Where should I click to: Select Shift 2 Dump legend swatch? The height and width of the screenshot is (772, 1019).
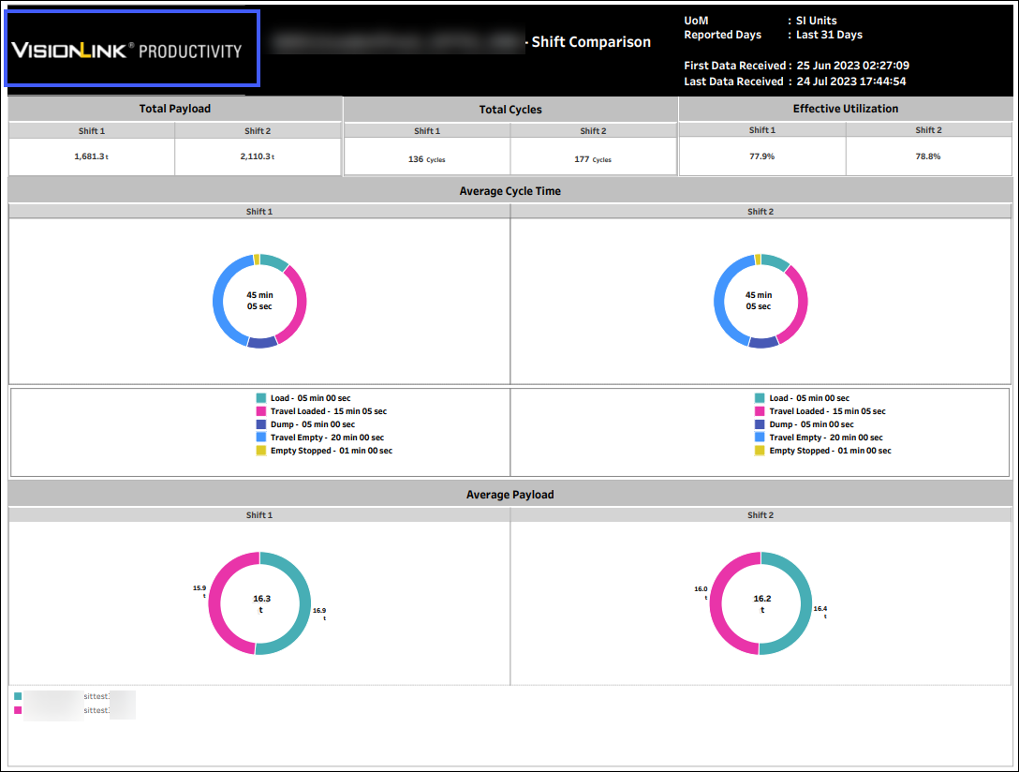pyautogui.click(x=760, y=424)
